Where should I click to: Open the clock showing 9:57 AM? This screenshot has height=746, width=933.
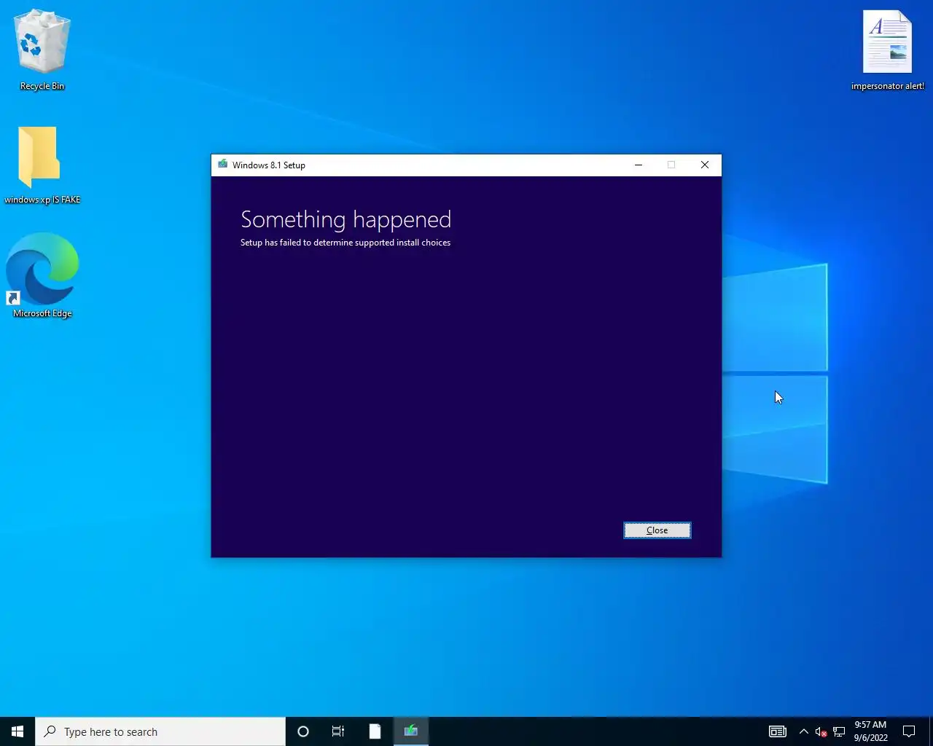point(870,731)
